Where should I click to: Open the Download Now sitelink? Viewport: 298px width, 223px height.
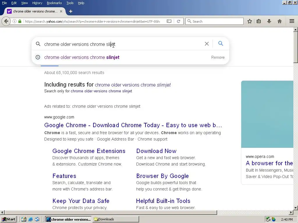point(156,151)
